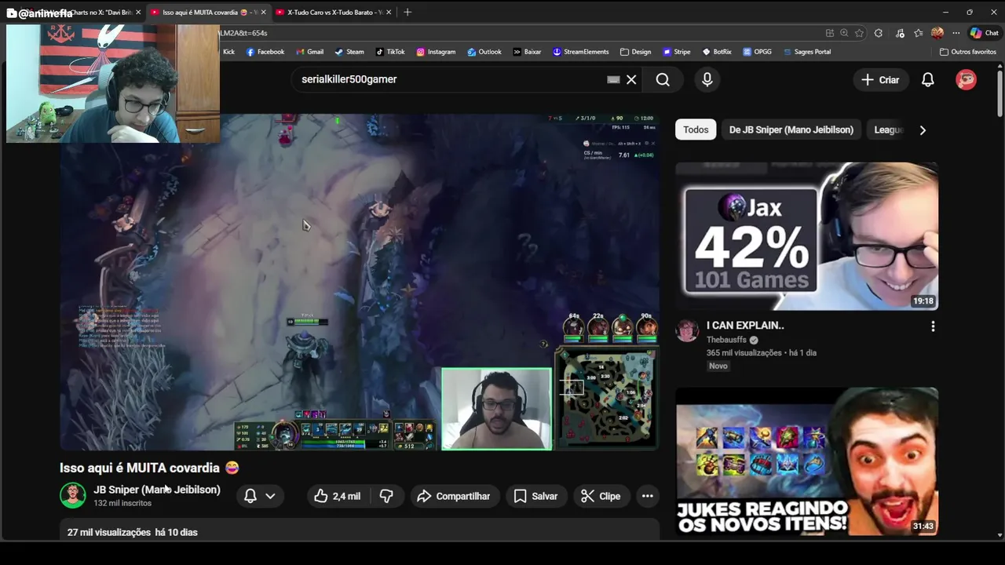Open Kick bookmark
This screenshot has height=565, width=1005.
point(228,52)
